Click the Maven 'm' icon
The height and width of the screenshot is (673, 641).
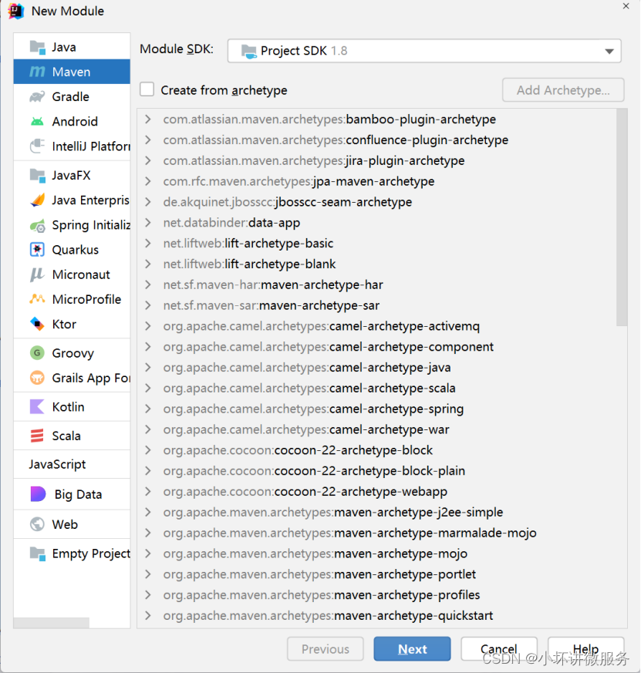[37, 72]
